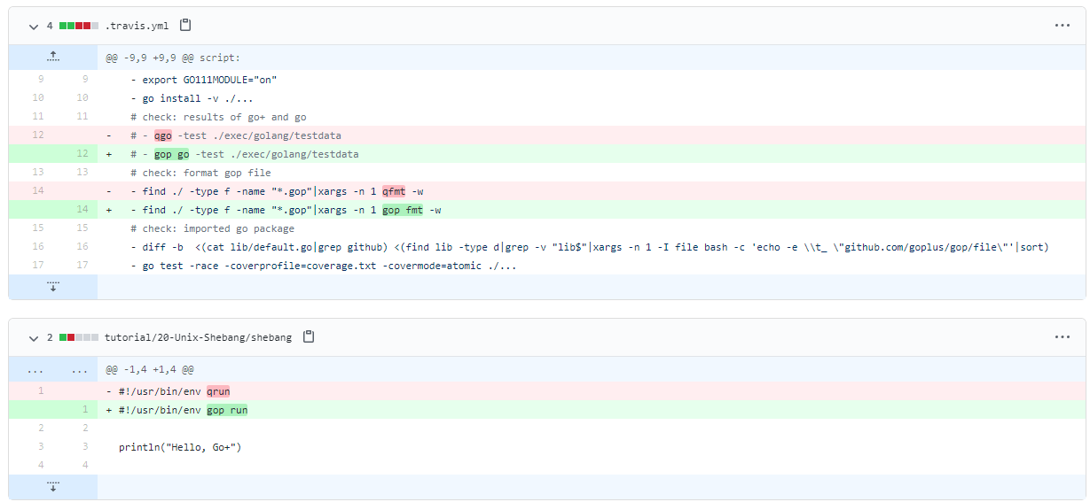This screenshot has height=502, width=1090.
Task: Click the diffstat squares for .travis.yml
Action: click(x=79, y=26)
